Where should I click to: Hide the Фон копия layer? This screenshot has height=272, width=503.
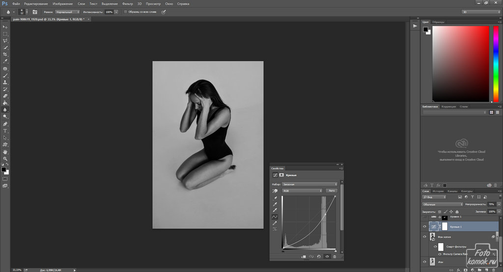[425, 237]
